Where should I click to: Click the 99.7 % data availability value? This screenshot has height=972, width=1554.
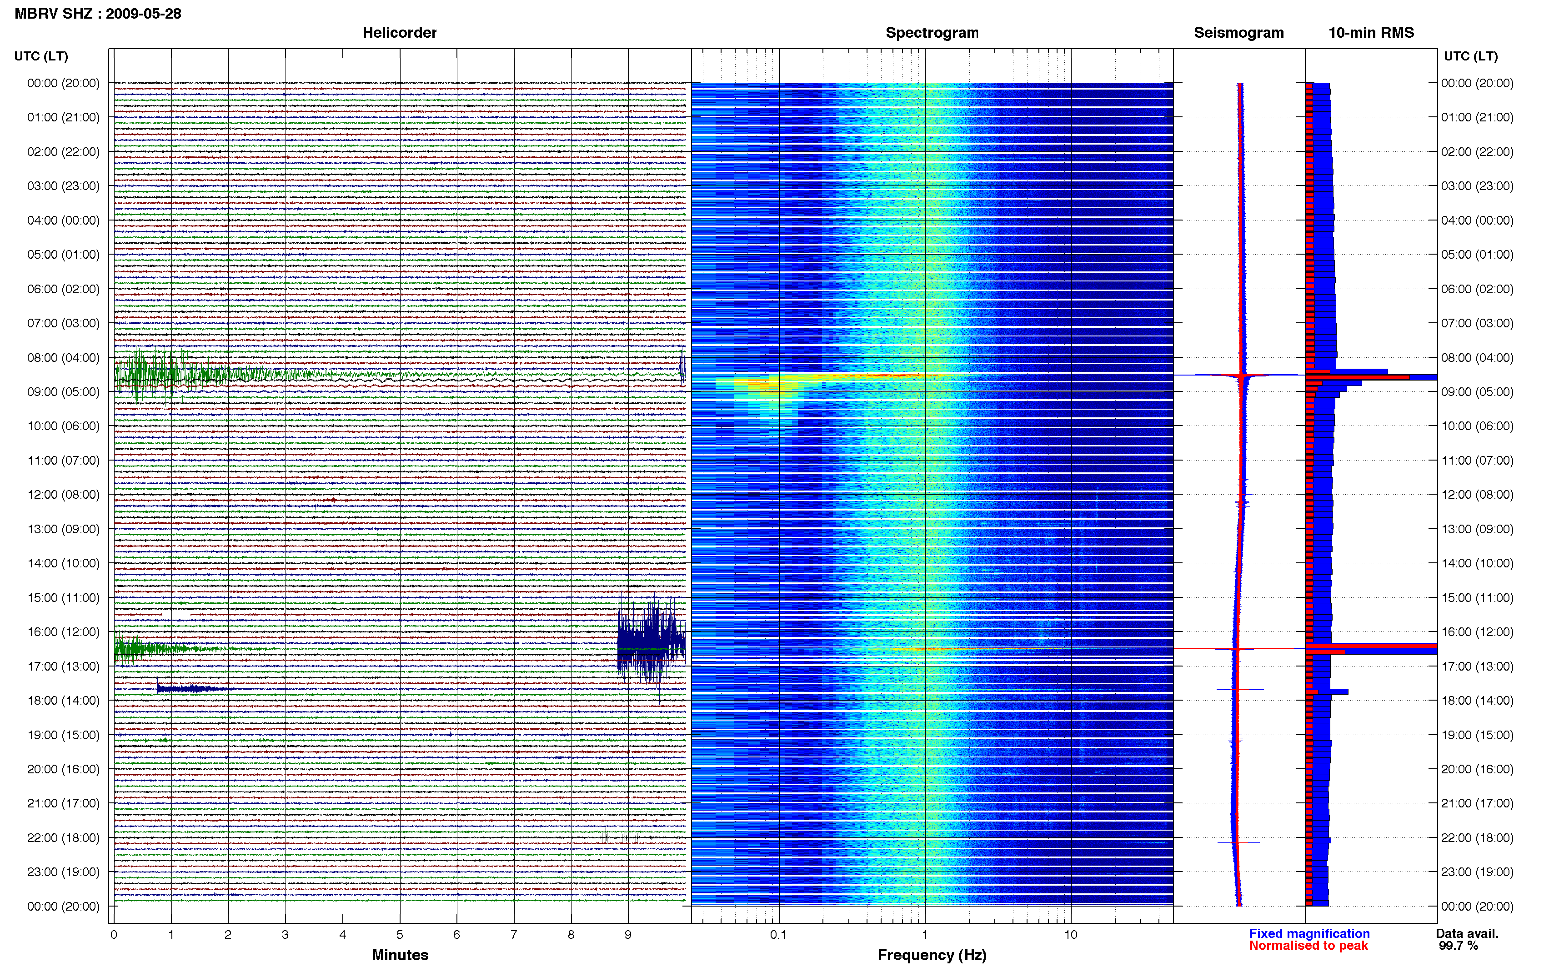click(1458, 946)
